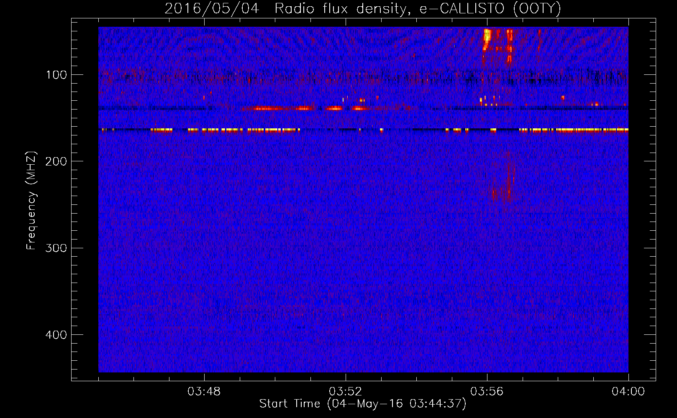Screen dimensions: 677x418
Task: Click the 04:00 time axis label
Action: coord(628,392)
